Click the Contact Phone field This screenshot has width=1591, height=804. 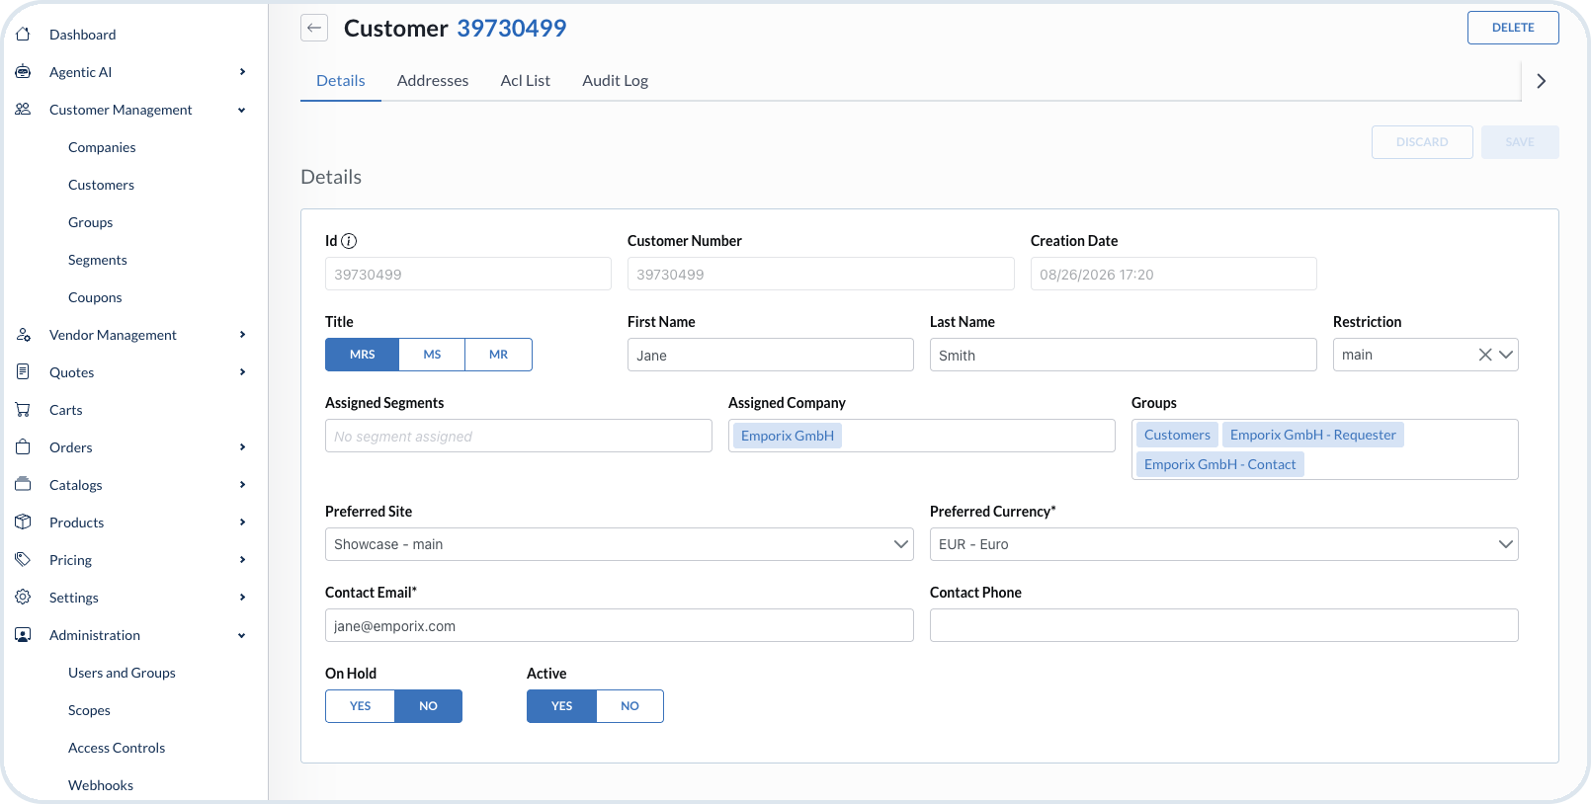[1223, 625]
